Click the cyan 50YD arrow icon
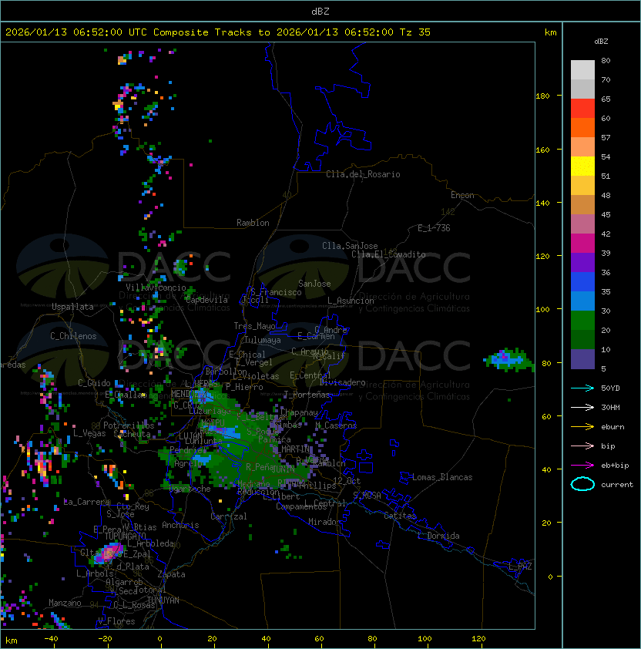The width and height of the screenshot is (641, 649). coord(582,388)
